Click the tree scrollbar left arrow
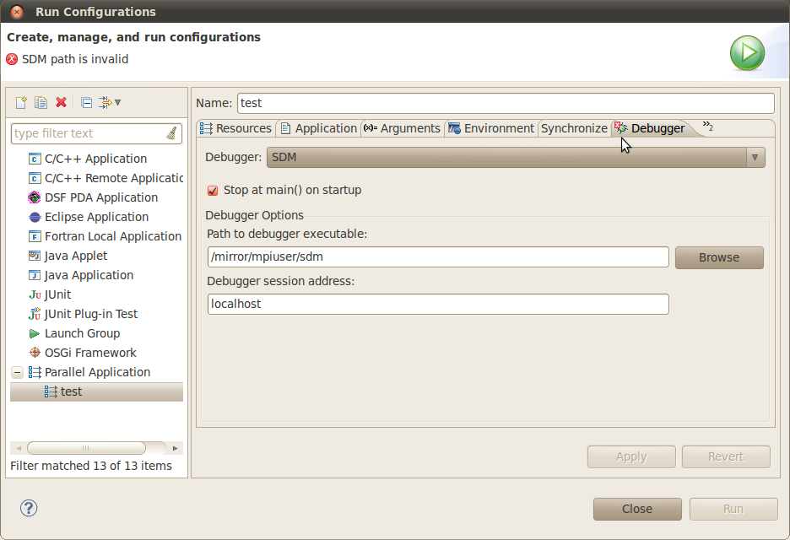790x540 pixels. 19,448
